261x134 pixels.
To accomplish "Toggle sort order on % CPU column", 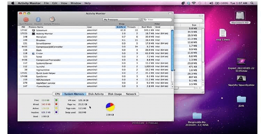I will coord(121,27).
